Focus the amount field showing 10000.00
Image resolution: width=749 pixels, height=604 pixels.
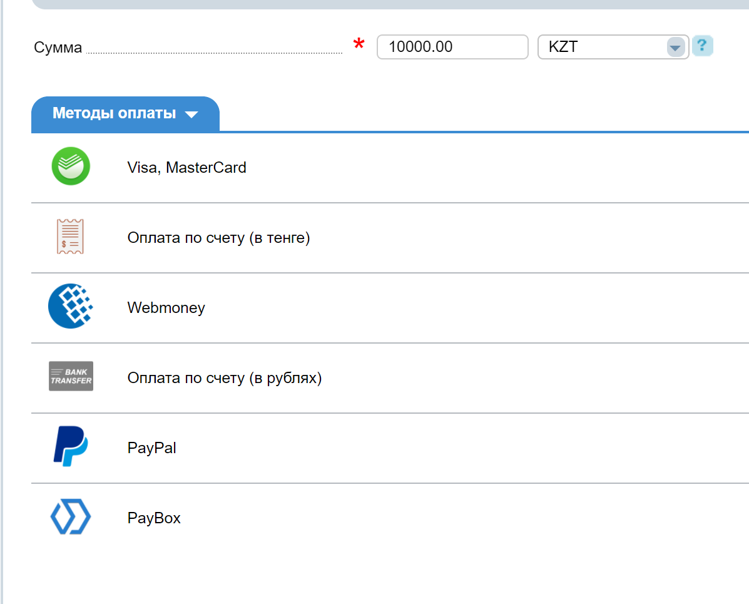(x=452, y=47)
